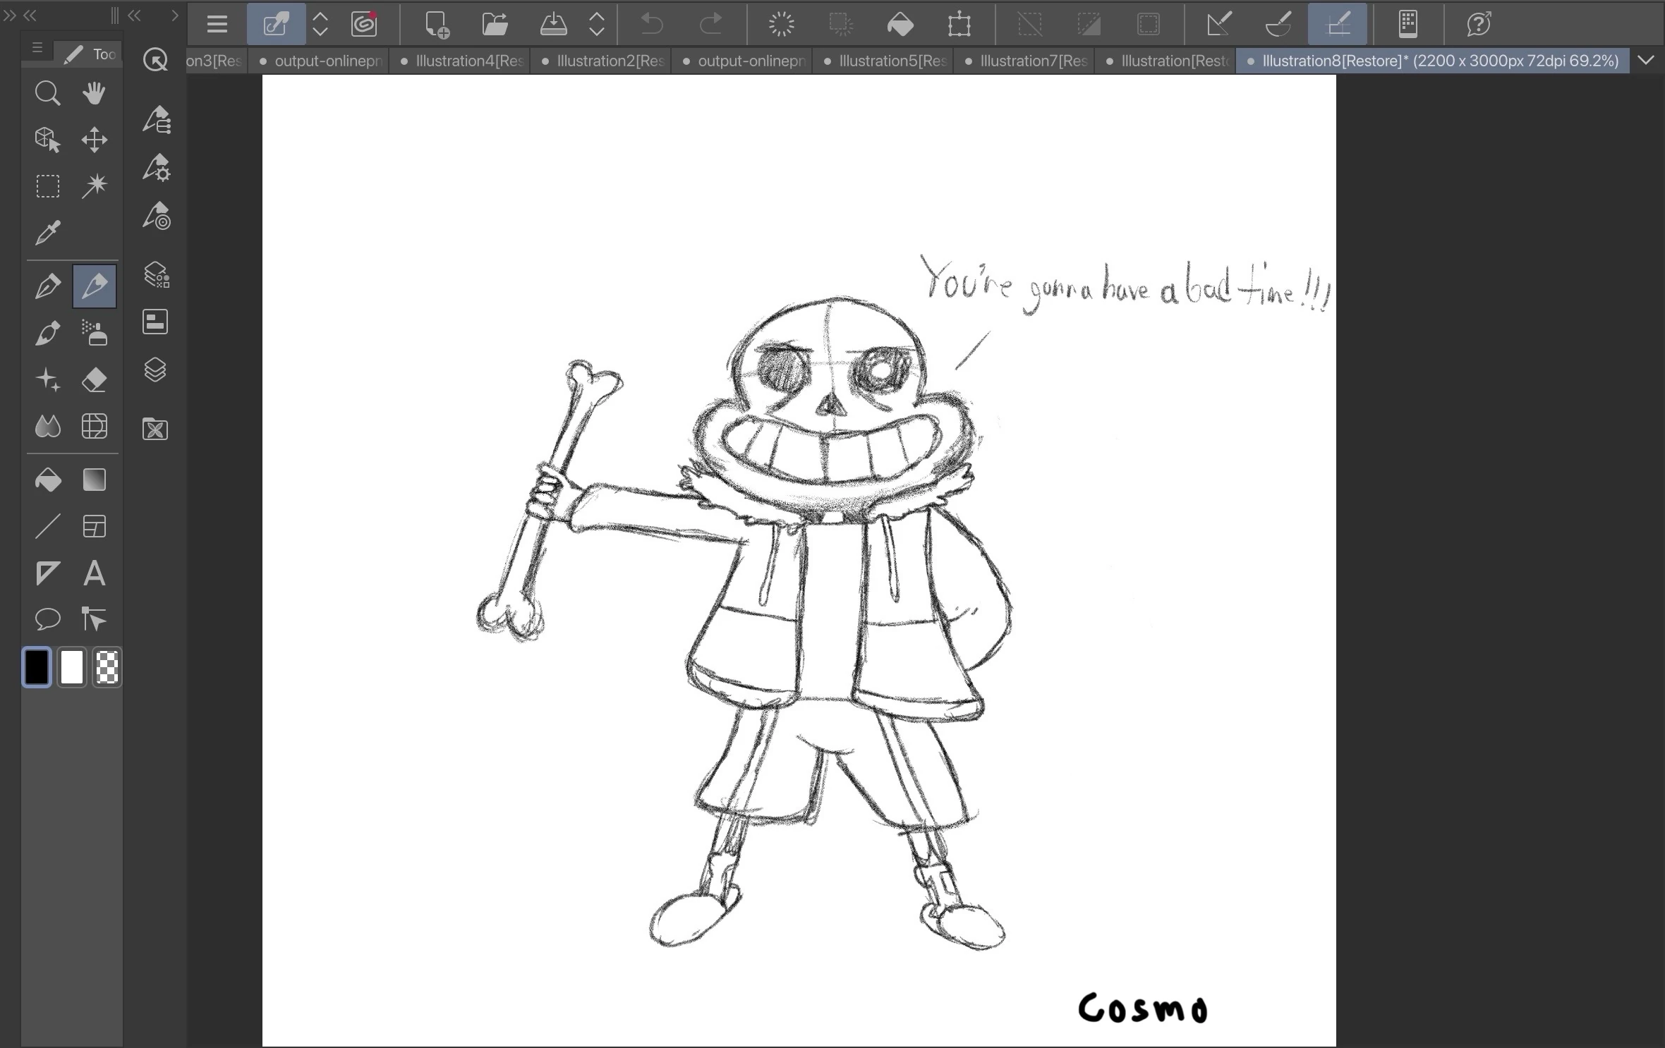Set black as the main drawing color
Image resolution: width=1665 pixels, height=1048 pixels.
coord(37,667)
